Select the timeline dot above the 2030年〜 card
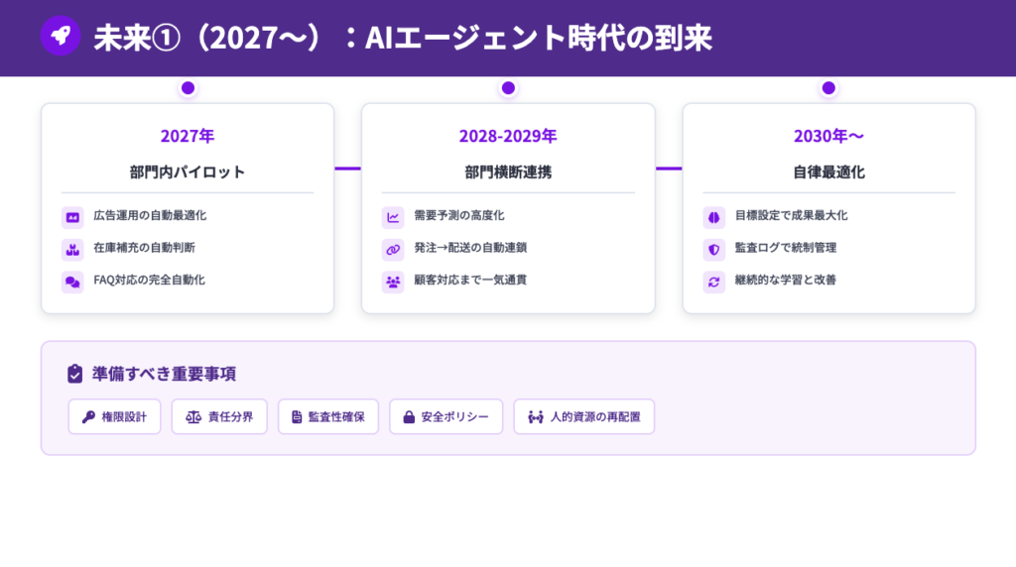This screenshot has width=1016, height=567. 828,88
